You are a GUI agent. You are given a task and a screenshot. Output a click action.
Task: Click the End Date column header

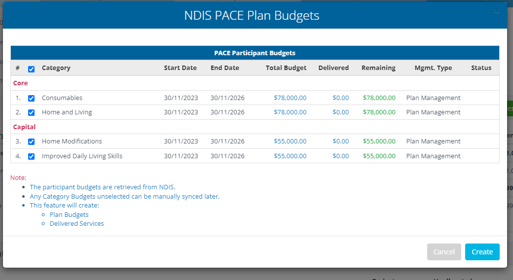[225, 68]
